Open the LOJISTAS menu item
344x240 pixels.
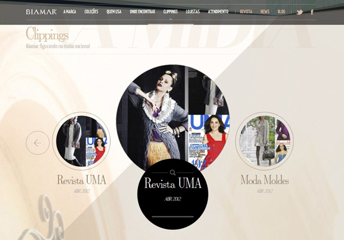[x=193, y=12]
